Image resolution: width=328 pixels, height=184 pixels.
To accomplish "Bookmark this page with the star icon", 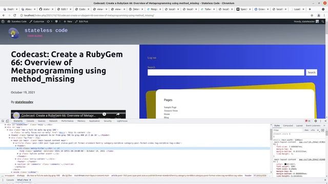I will pyautogui.click(x=312, y=15).
